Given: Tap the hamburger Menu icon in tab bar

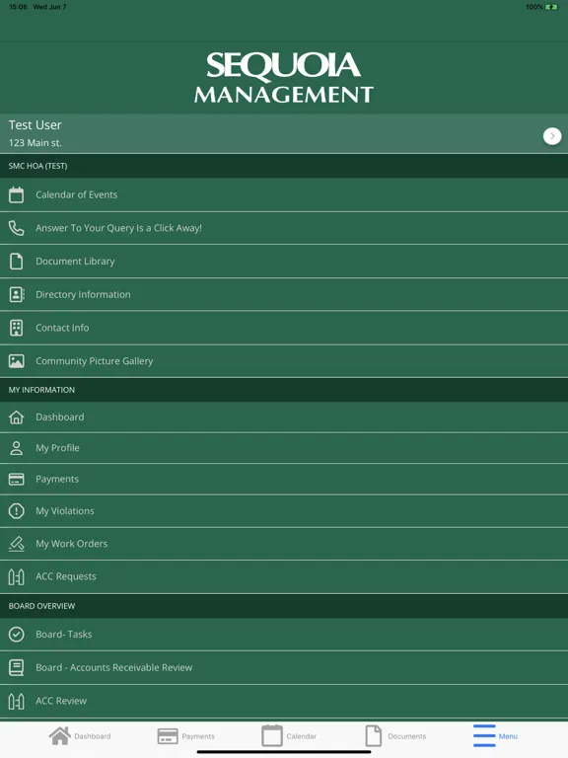Looking at the screenshot, I should [x=484, y=735].
